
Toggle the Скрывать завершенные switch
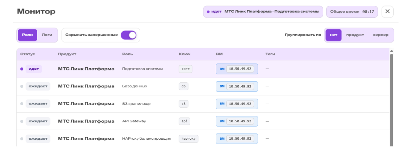[x=128, y=35]
